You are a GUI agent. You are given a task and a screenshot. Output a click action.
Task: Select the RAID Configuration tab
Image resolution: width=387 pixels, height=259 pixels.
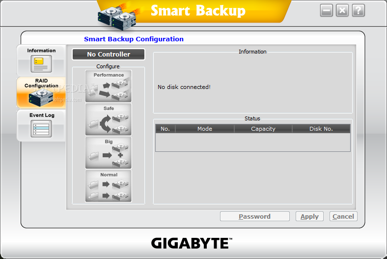(41, 93)
